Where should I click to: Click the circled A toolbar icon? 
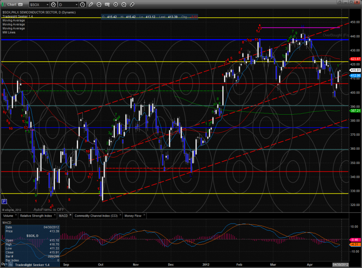[124, 4]
